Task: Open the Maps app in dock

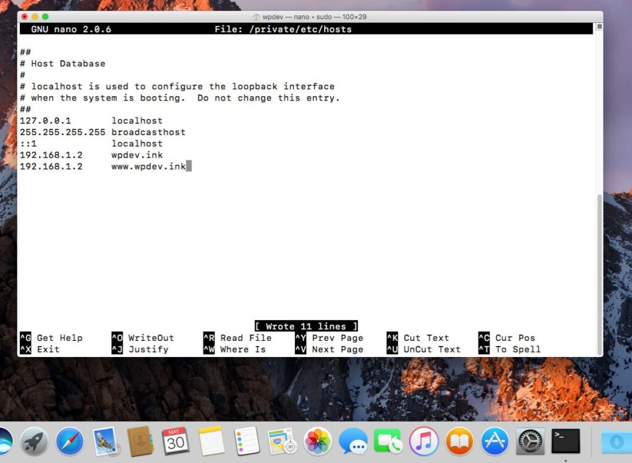Action: 282,441
